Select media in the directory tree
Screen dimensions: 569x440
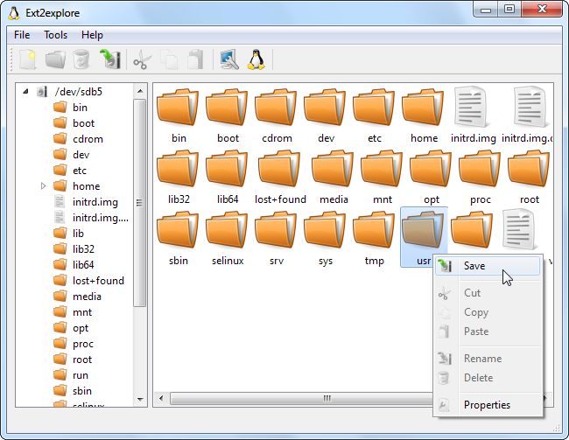[x=87, y=297]
